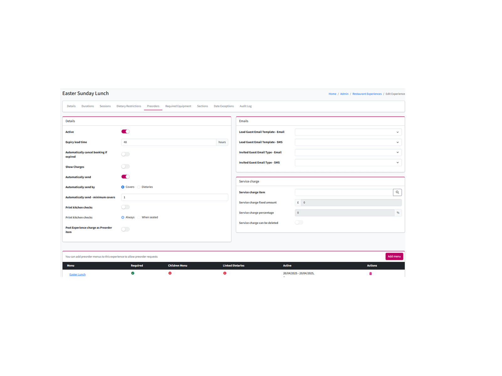Click the service charge item search icon
The width and height of the screenshot is (502, 376).
click(x=397, y=192)
